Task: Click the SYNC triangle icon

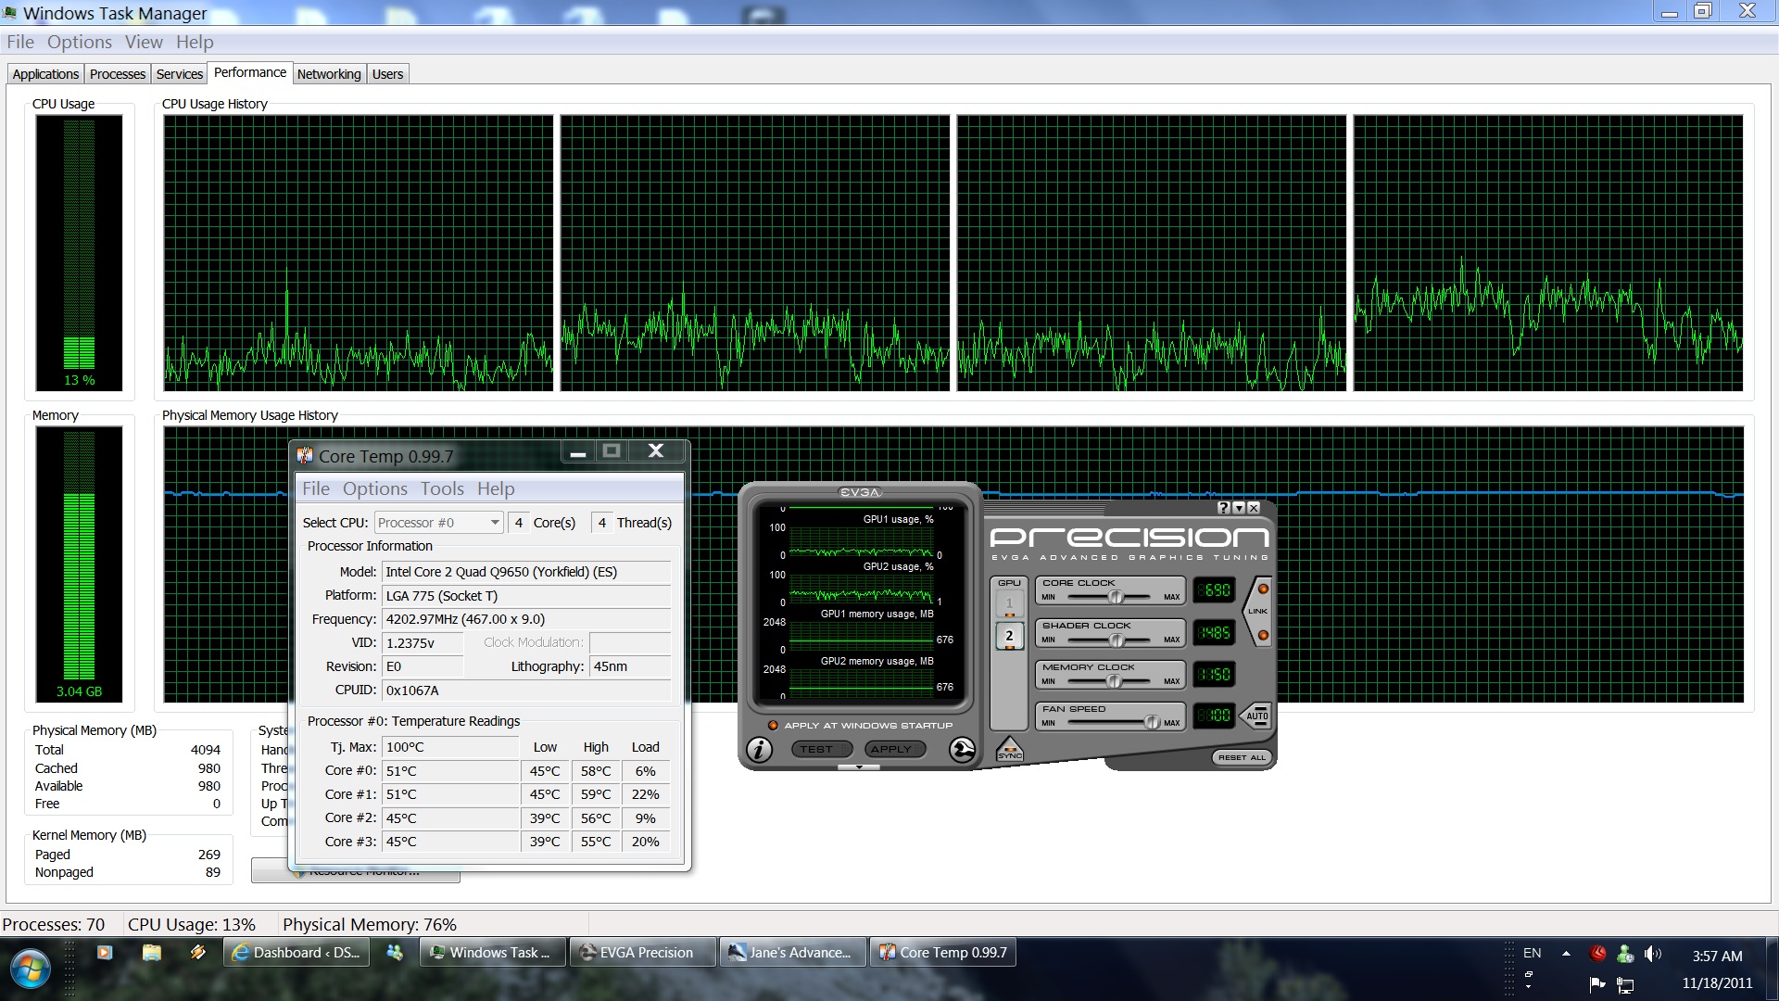Action: point(1009,749)
